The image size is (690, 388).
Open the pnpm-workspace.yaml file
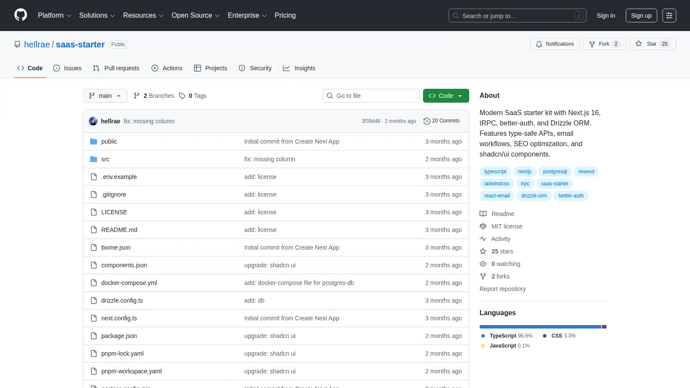(x=132, y=371)
